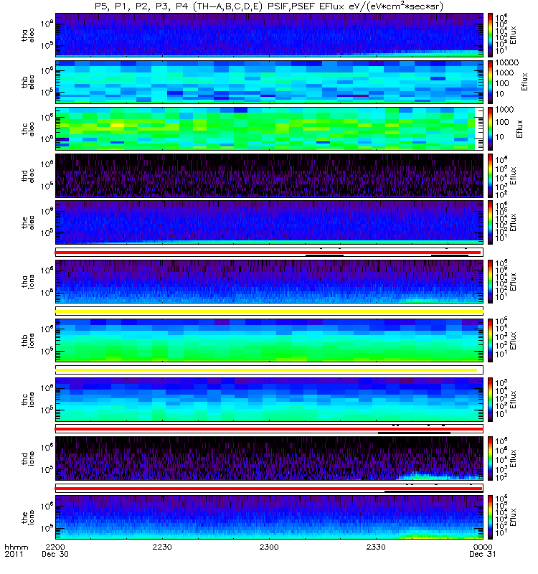This screenshot has width=538, height=574.
Task: Click the thc elec spectrogram panel
Action: (269, 128)
